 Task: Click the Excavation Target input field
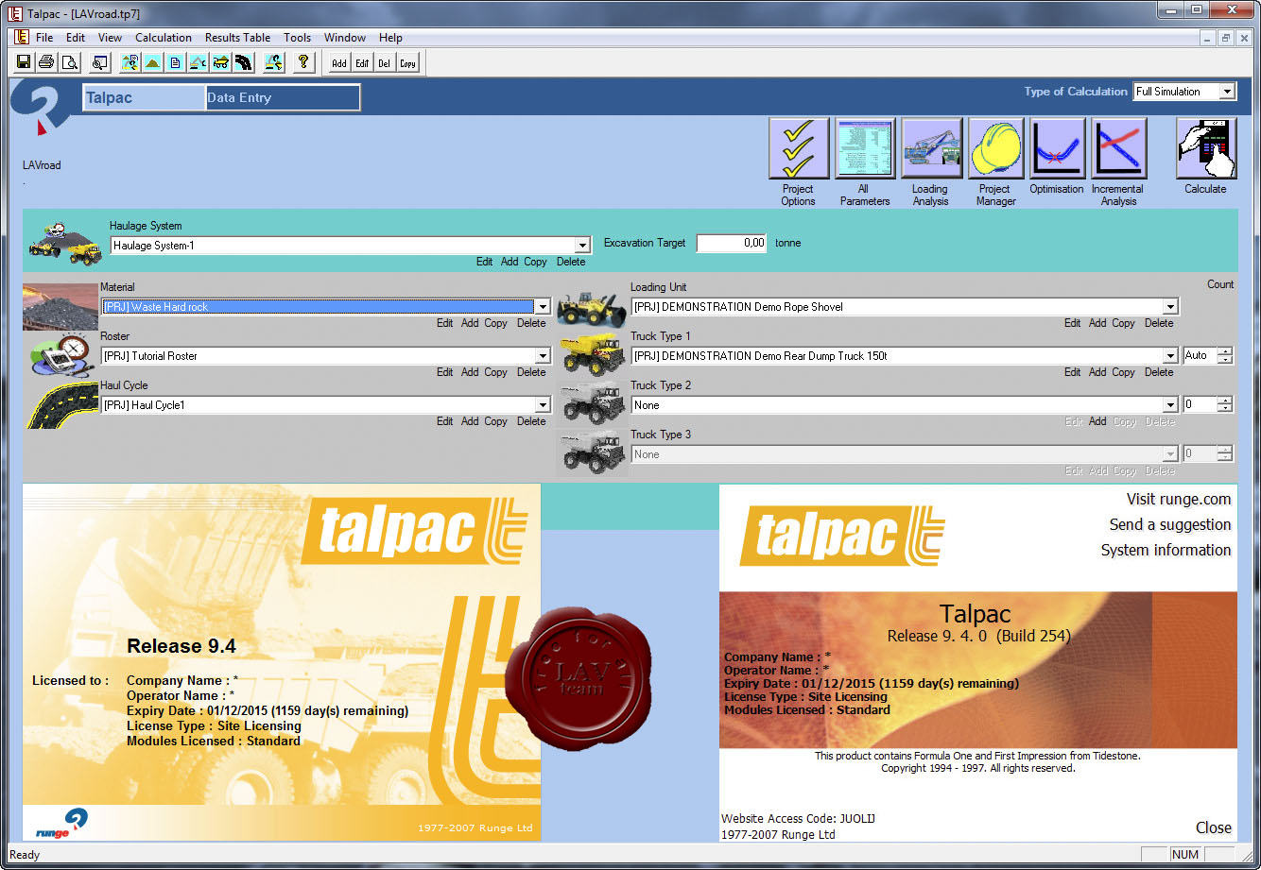733,243
